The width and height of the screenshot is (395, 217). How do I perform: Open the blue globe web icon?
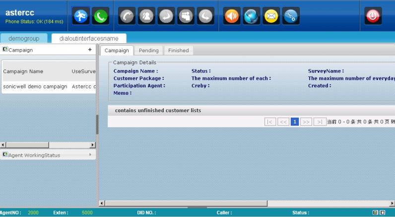(x=252, y=16)
